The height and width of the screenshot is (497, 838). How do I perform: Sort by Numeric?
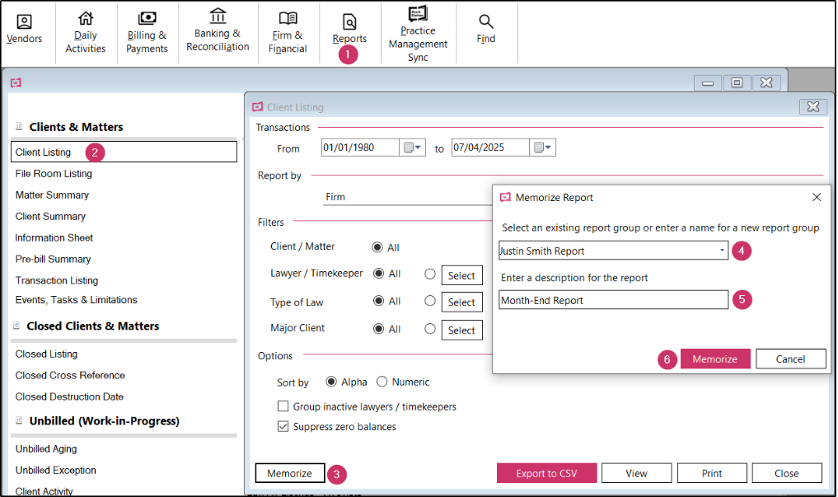click(x=382, y=382)
